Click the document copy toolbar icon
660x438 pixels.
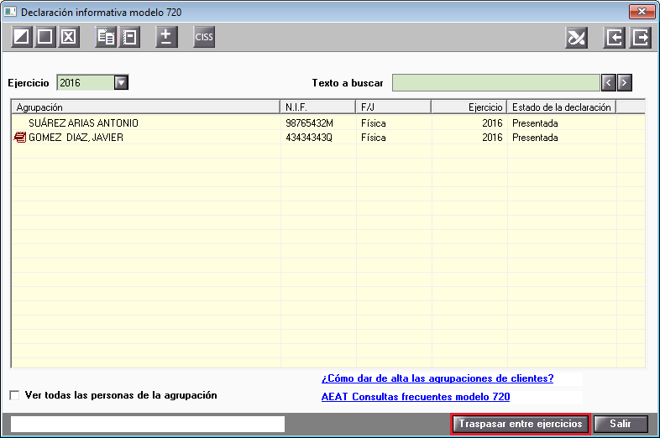(106, 37)
